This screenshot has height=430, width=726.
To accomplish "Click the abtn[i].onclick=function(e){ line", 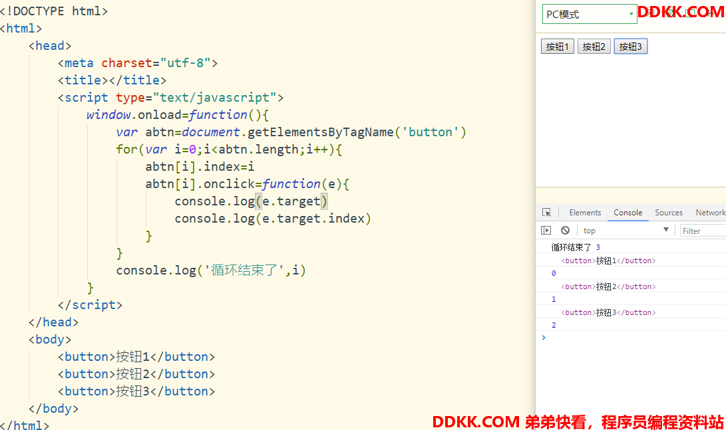I will (x=248, y=184).
